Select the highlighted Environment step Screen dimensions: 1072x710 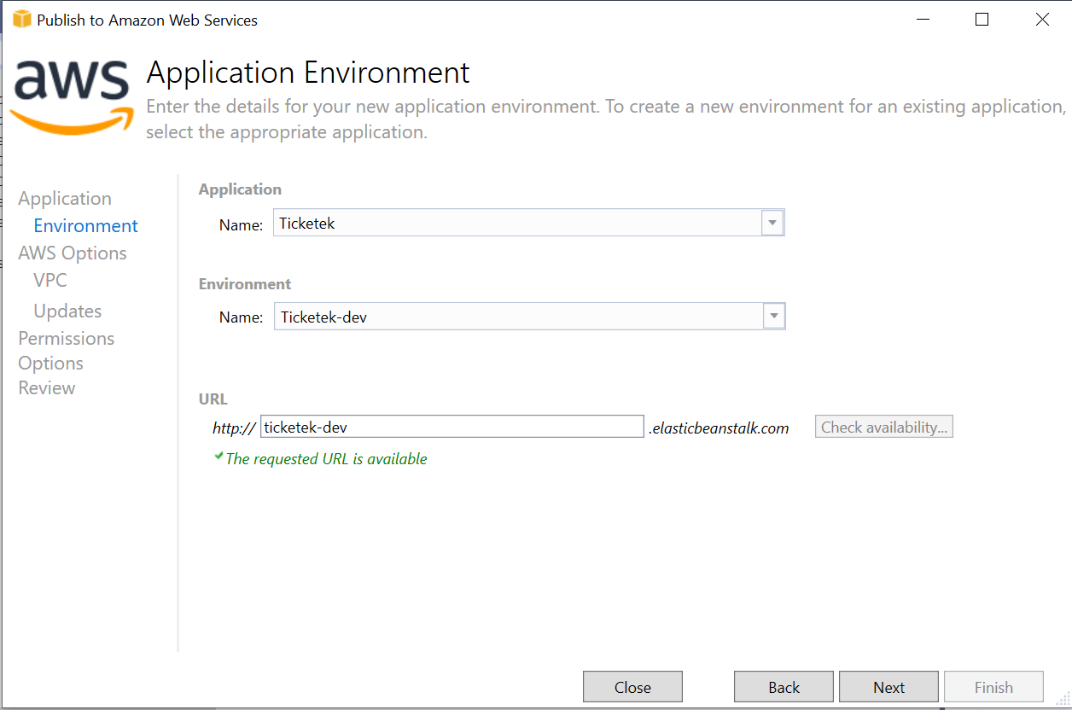click(x=85, y=225)
